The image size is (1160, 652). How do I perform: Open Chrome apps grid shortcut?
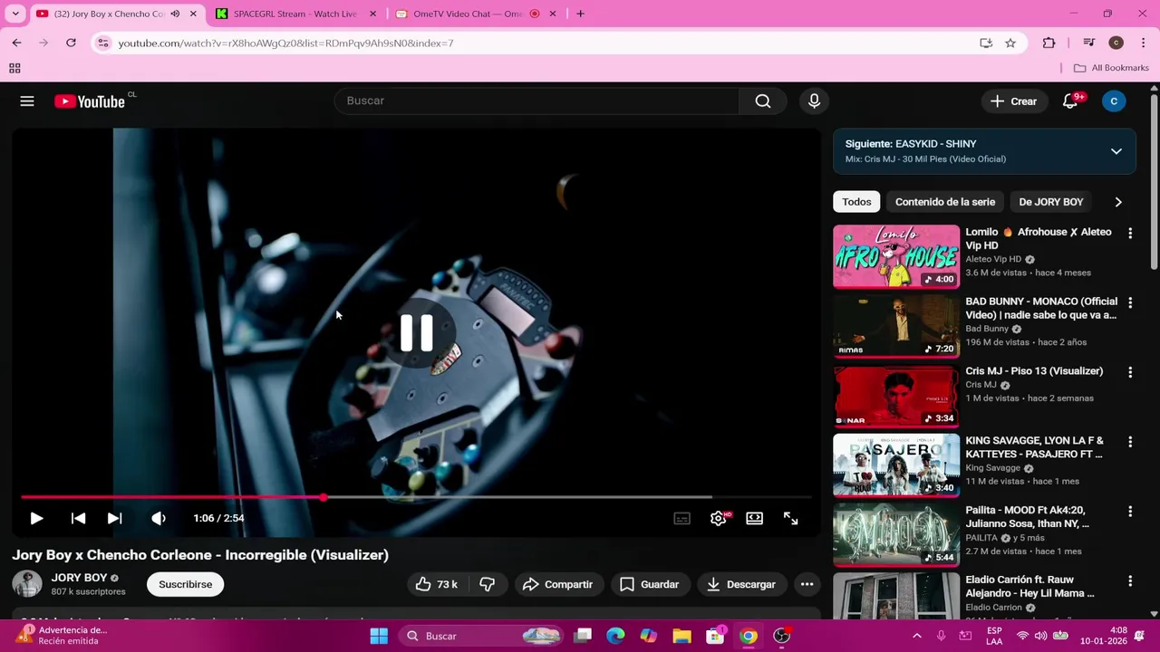(14, 68)
